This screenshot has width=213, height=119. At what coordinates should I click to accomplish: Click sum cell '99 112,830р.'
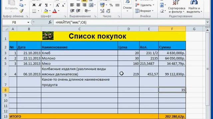click(172, 71)
